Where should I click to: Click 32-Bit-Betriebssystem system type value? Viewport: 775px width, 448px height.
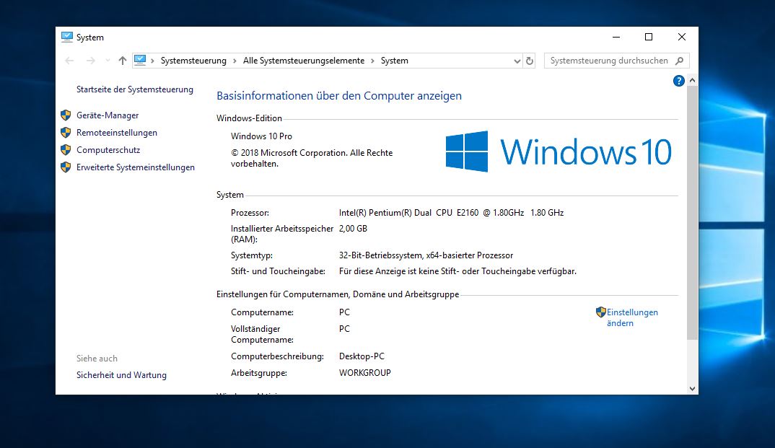point(426,255)
